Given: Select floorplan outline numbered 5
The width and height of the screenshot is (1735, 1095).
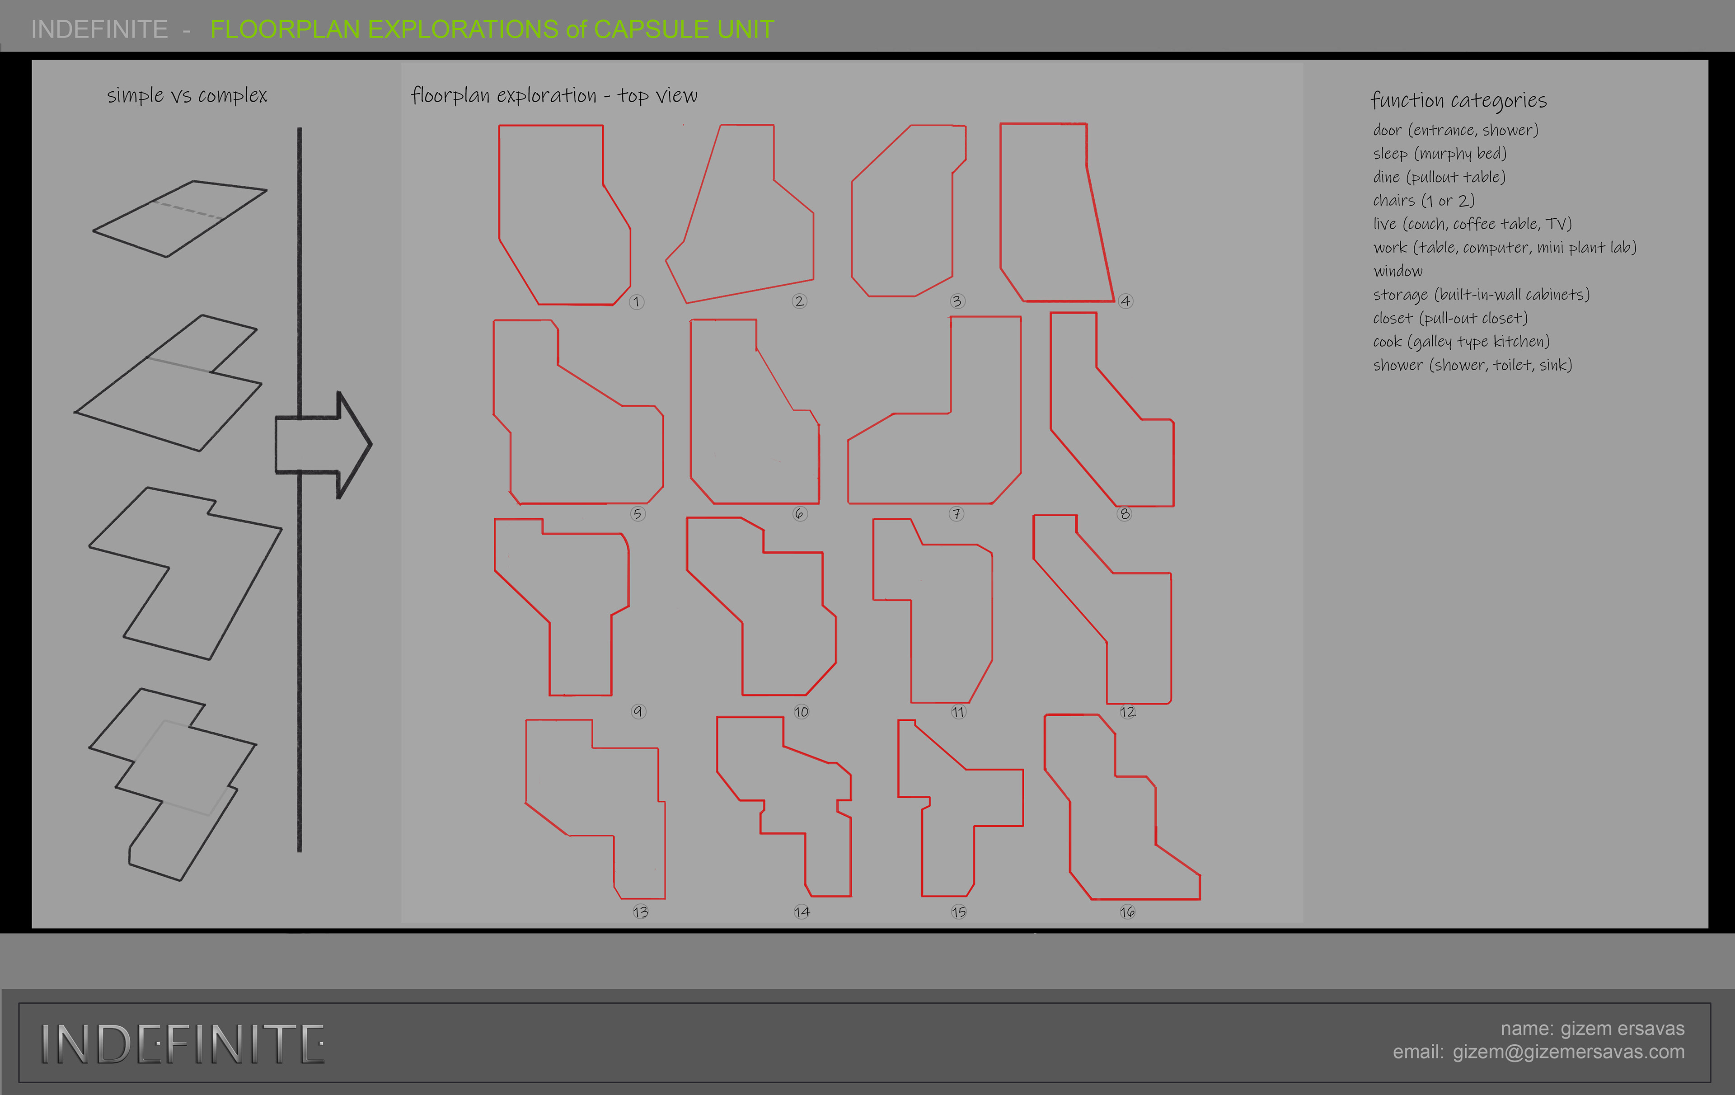Looking at the screenshot, I should 578,412.
